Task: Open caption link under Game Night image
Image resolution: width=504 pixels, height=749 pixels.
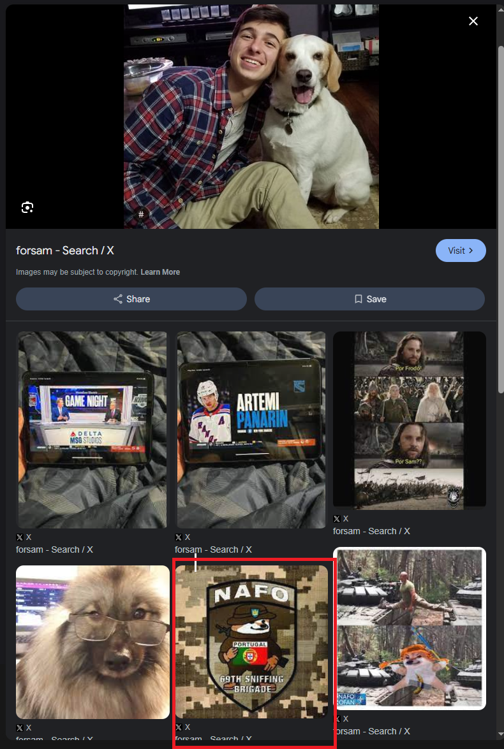Action: [54, 550]
